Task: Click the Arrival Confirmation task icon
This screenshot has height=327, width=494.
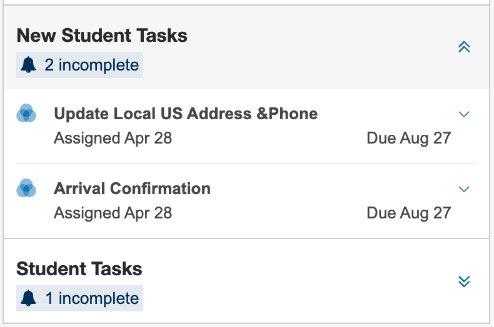Action: click(x=26, y=188)
